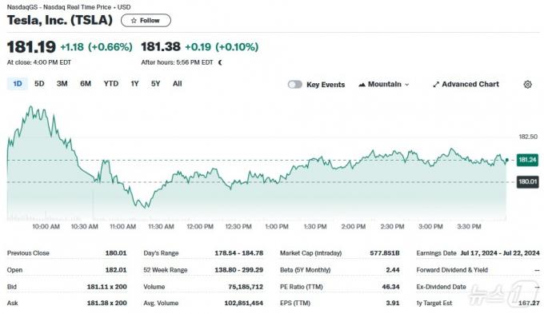Click the +1.18 (+0.66%) change value

click(97, 47)
